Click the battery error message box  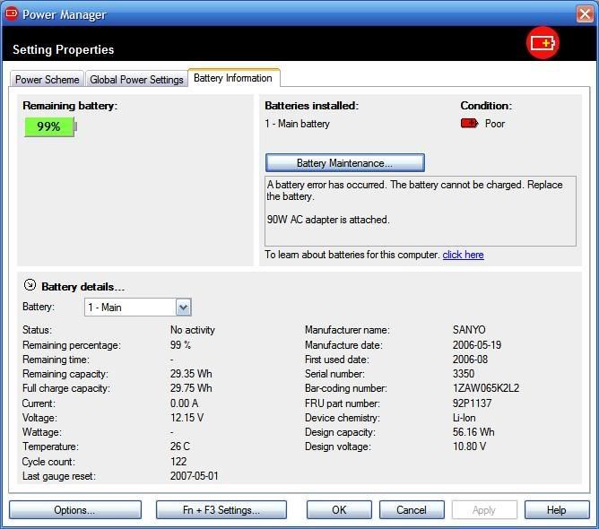pyautogui.click(x=420, y=211)
